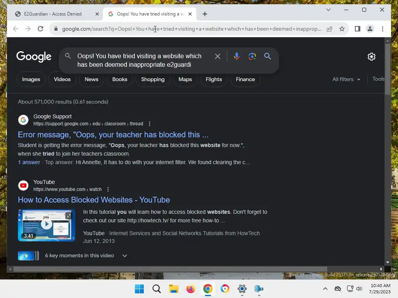Open File Explorer from the taskbar
This screenshot has width=398, height=298.
[174, 289]
